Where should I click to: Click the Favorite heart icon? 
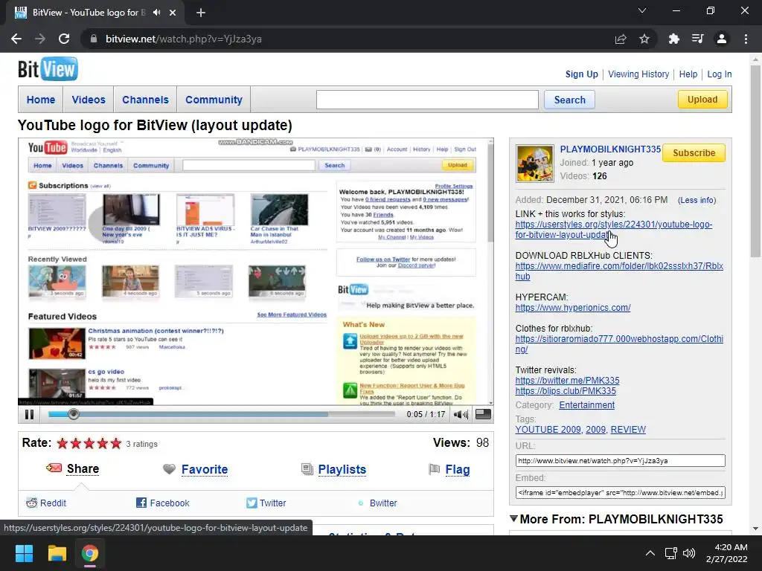tap(169, 469)
